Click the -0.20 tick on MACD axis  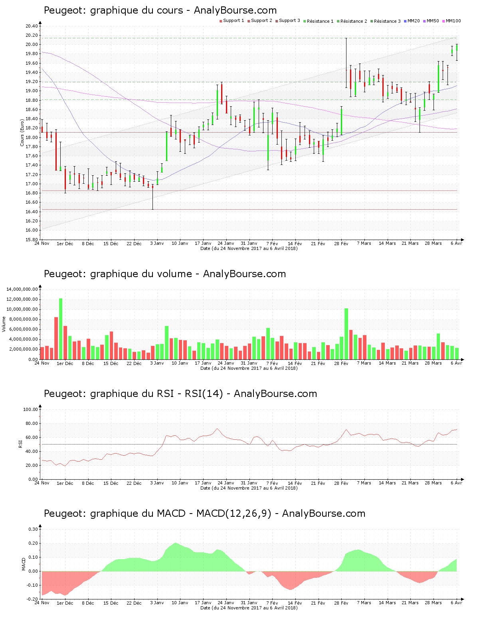(32, 599)
